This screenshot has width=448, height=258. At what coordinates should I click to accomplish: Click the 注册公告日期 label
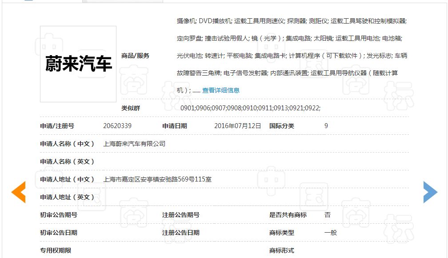click(x=181, y=233)
